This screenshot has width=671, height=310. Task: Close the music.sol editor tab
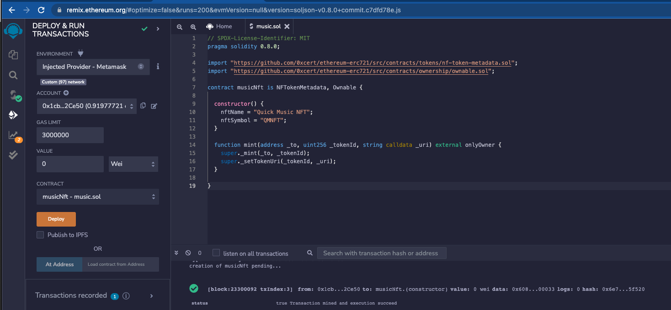tap(287, 26)
